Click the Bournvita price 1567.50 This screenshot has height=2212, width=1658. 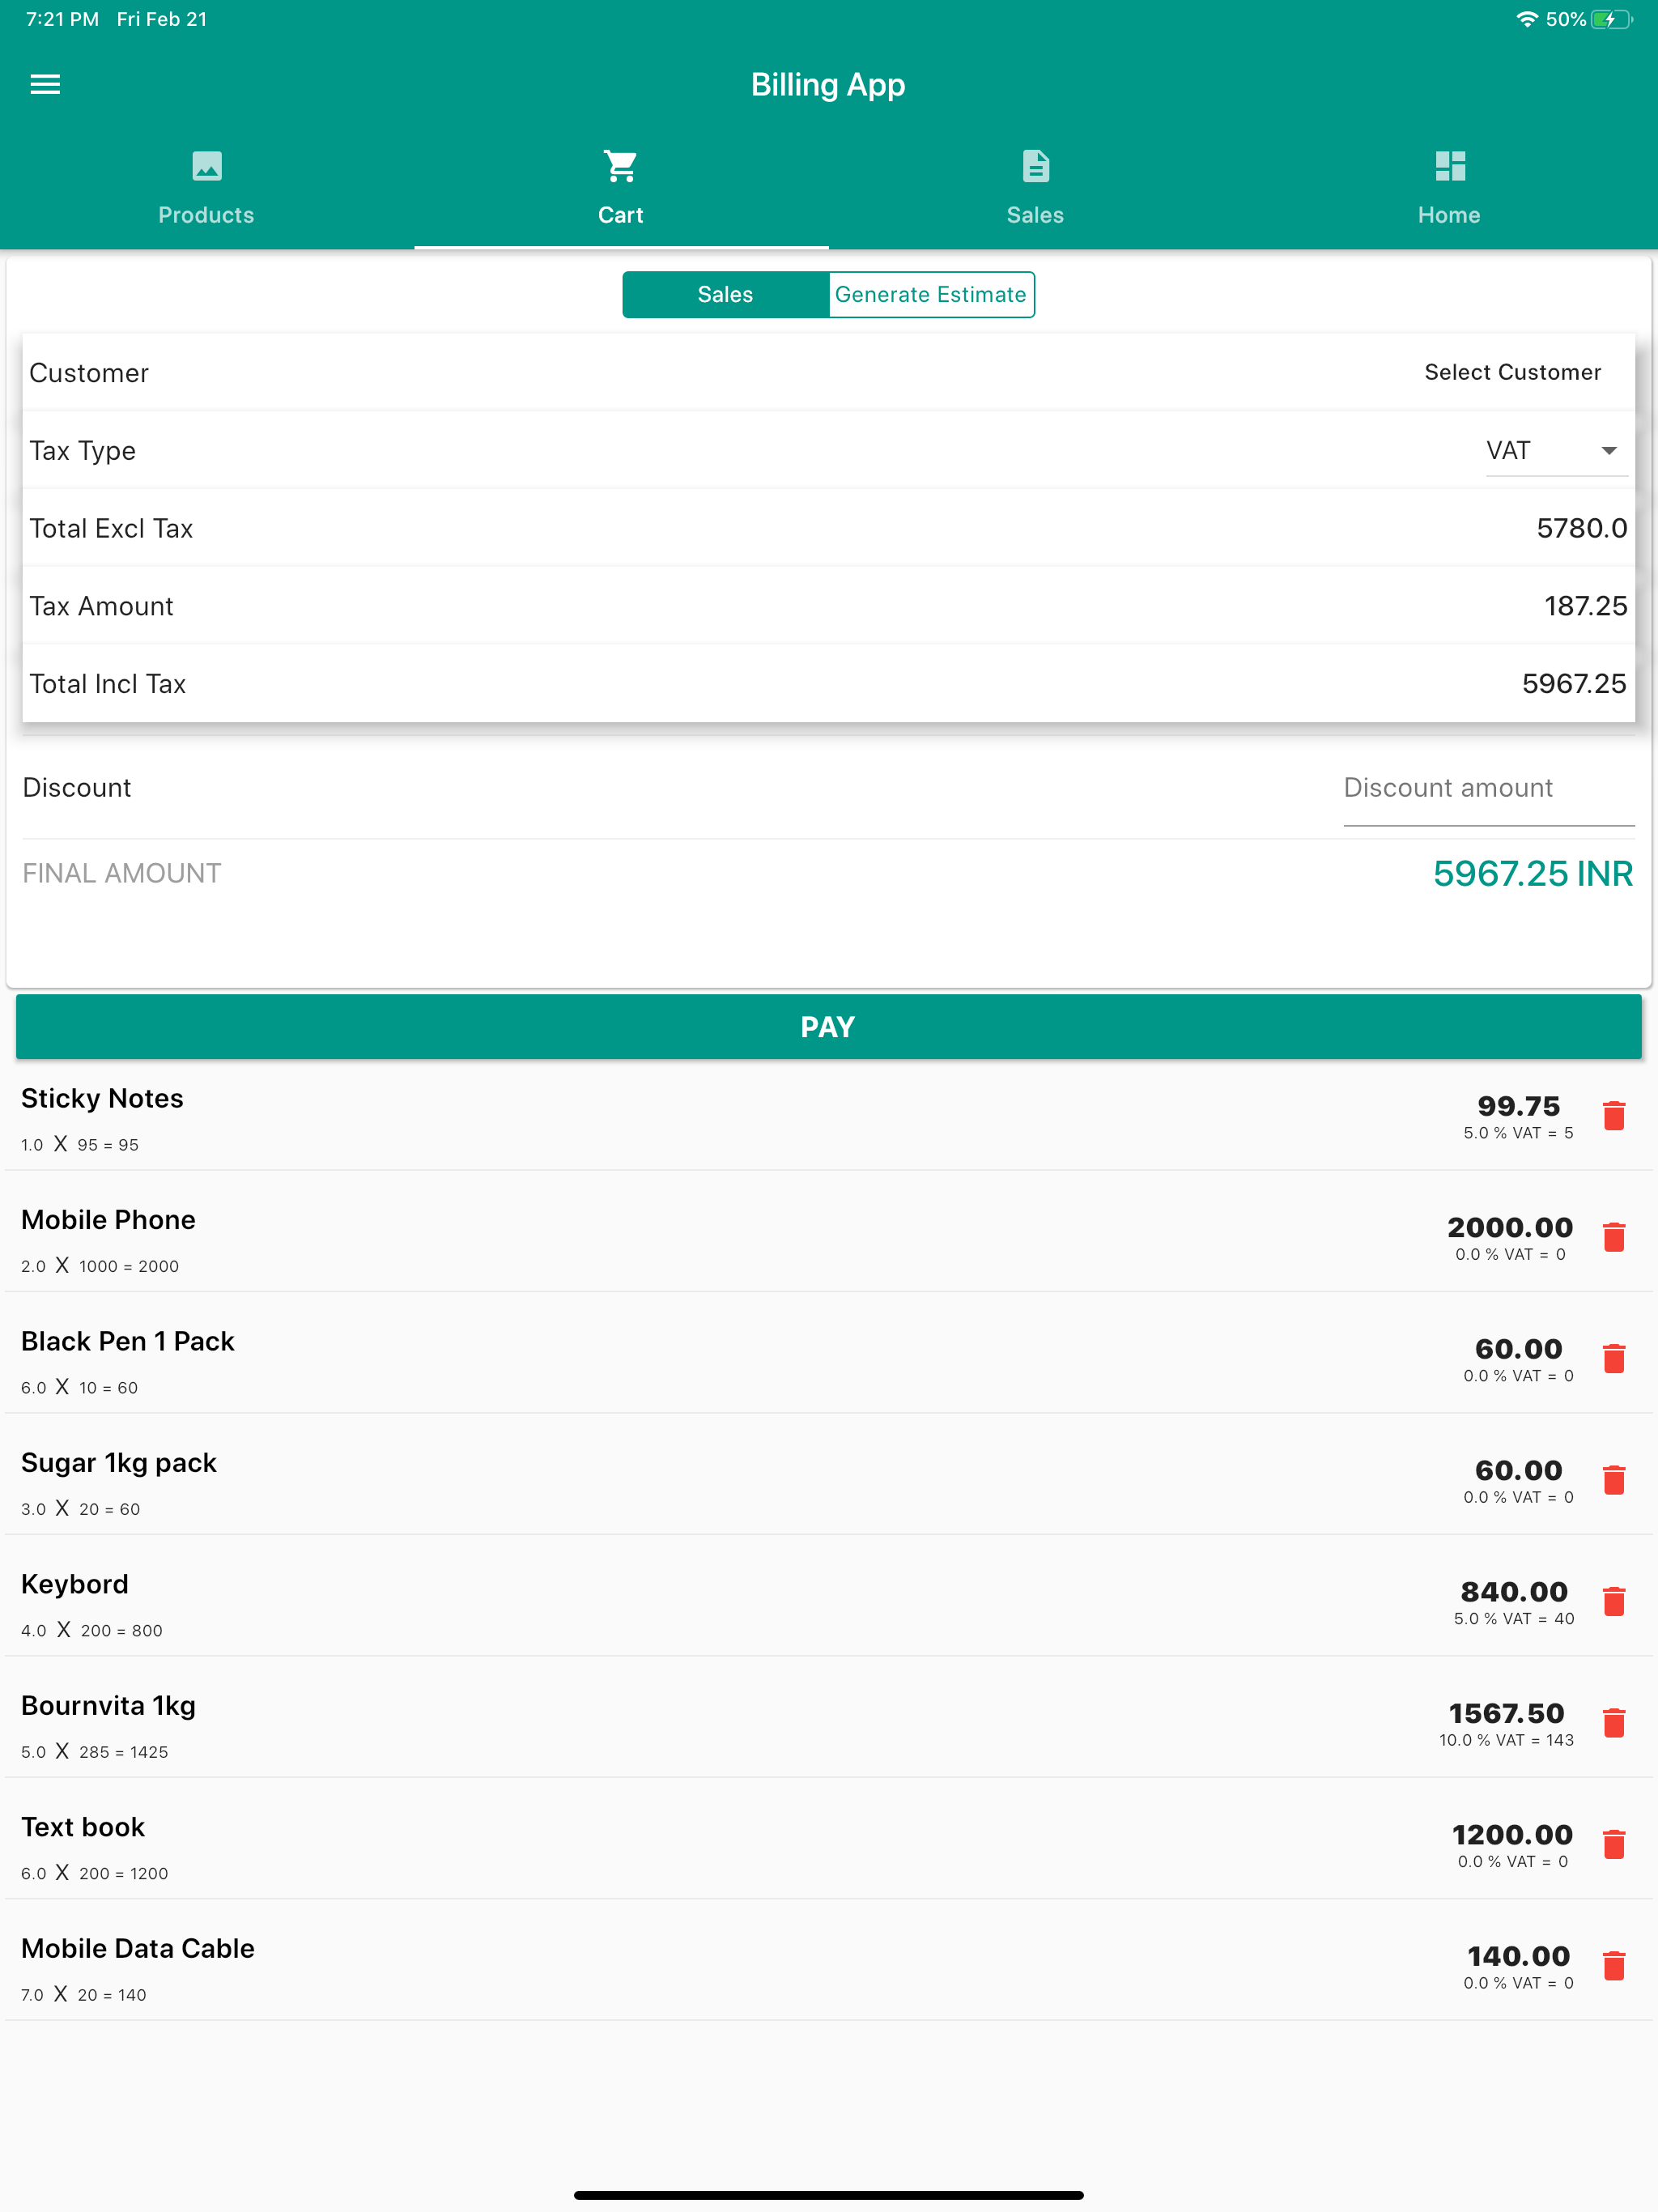point(1506,1714)
